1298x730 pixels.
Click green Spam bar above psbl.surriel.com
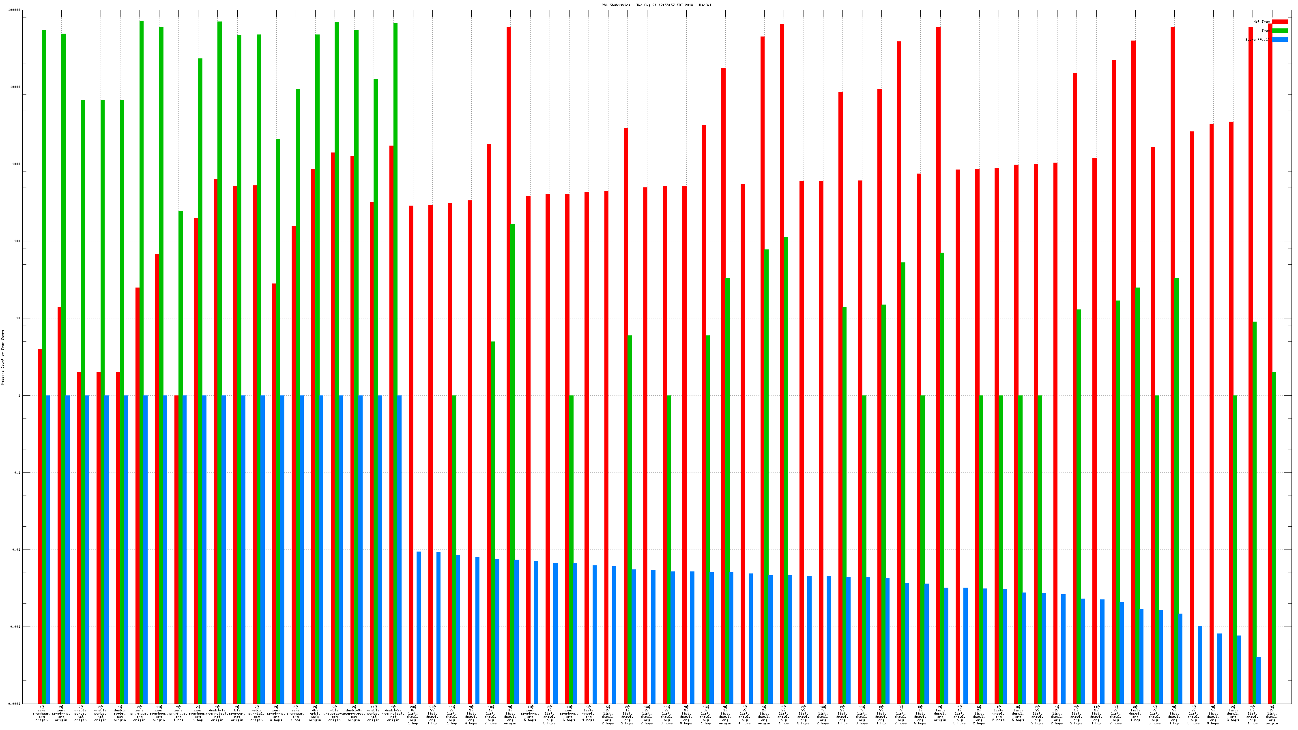(x=259, y=353)
